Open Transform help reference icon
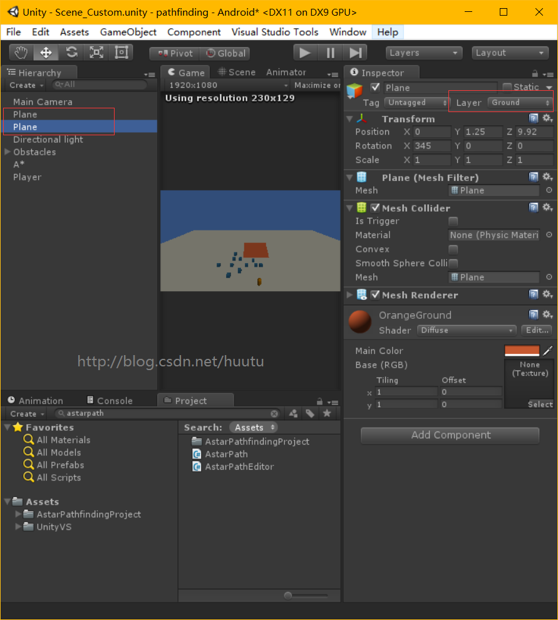 pyautogui.click(x=534, y=118)
